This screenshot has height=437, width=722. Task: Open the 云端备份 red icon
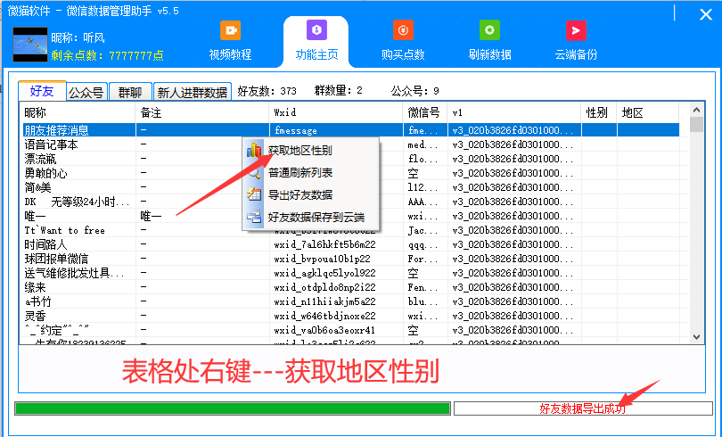click(576, 30)
